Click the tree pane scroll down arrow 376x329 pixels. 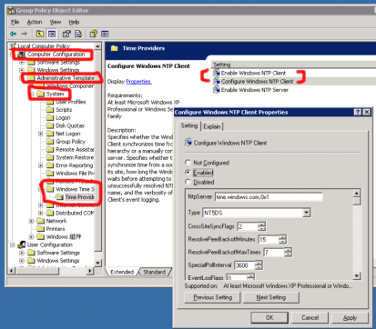(x=97, y=263)
